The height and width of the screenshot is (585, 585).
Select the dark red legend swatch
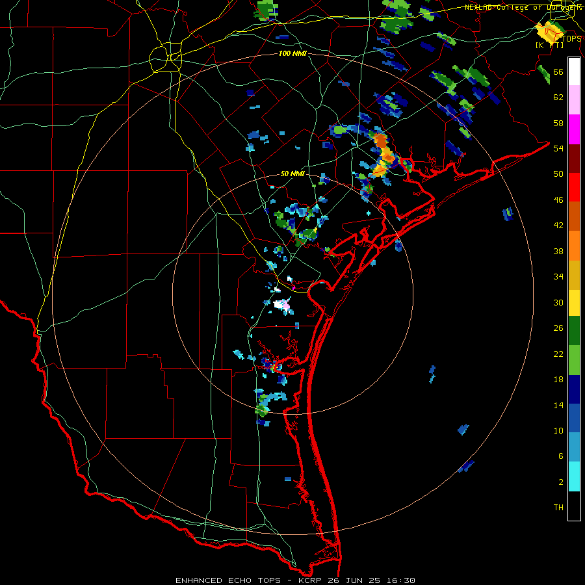tap(574, 159)
